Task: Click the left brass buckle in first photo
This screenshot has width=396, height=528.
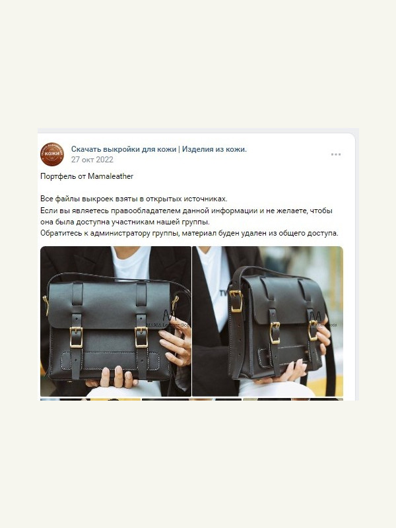Action: 76,337
